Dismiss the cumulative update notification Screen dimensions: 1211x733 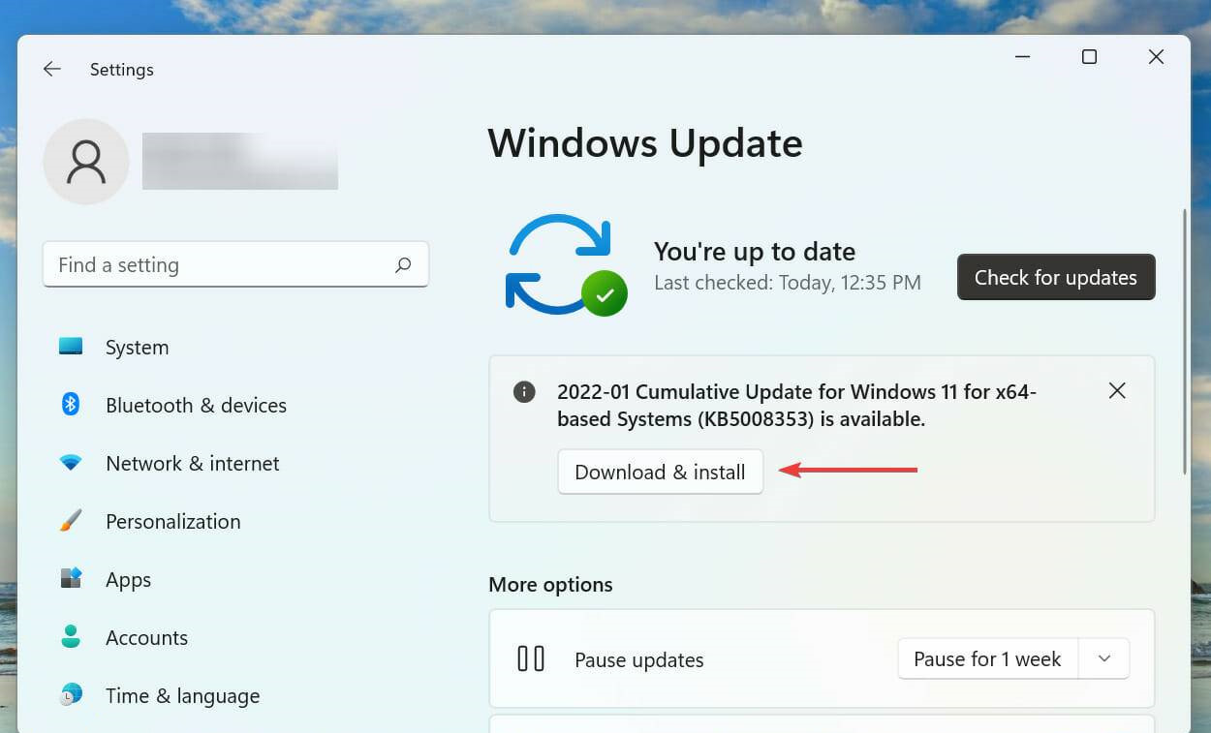[x=1117, y=390]
